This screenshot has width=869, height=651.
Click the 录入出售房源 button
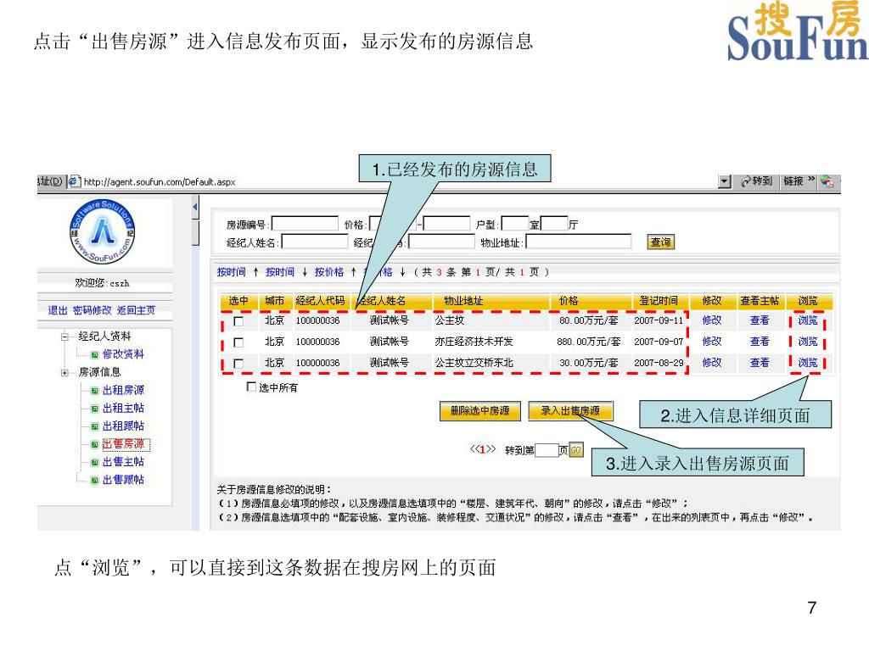[570, 411]
